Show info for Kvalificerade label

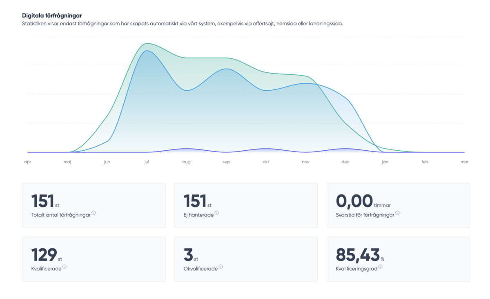tap(65, 267)
